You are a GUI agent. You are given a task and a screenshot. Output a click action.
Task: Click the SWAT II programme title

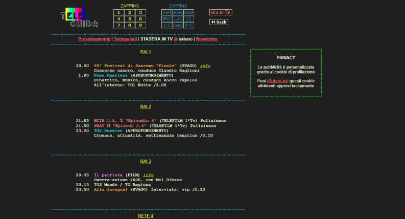[x=120, y=126]
